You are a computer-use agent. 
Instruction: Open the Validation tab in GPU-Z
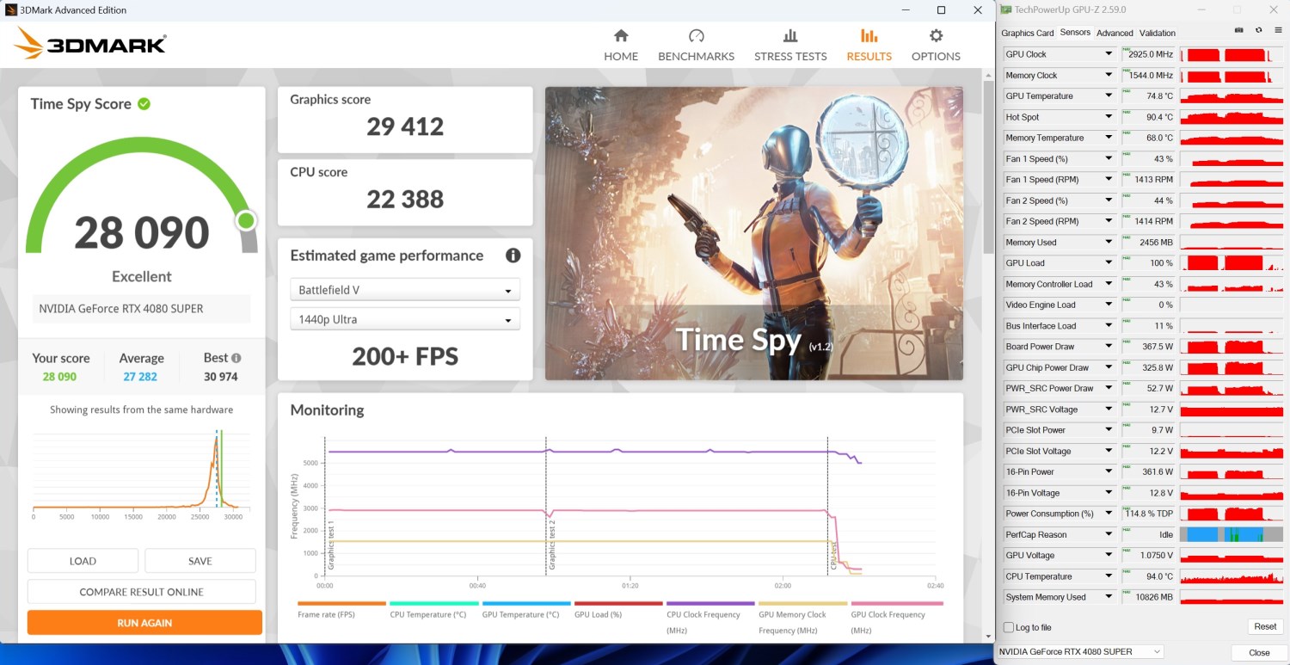(1158, 33)
